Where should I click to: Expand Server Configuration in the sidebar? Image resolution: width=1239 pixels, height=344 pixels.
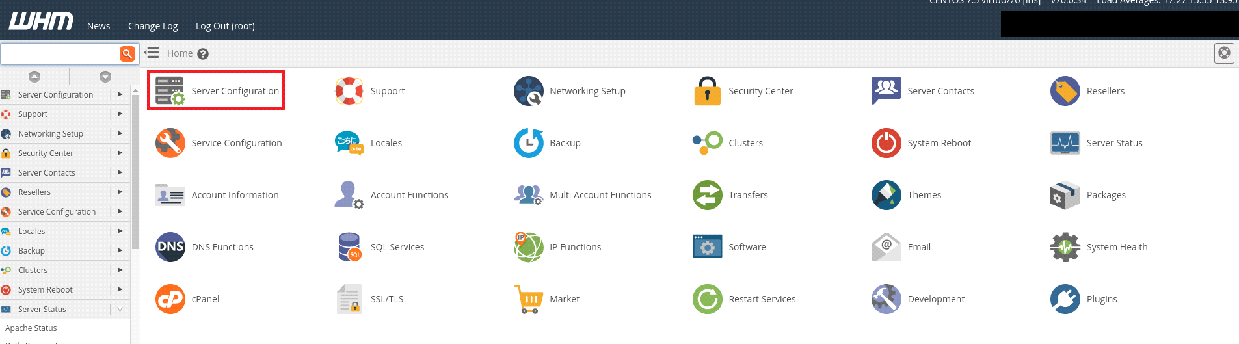pos(120,94)
